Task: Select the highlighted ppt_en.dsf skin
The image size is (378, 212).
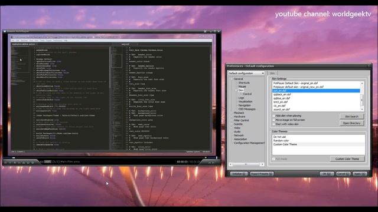Action: 316,91
